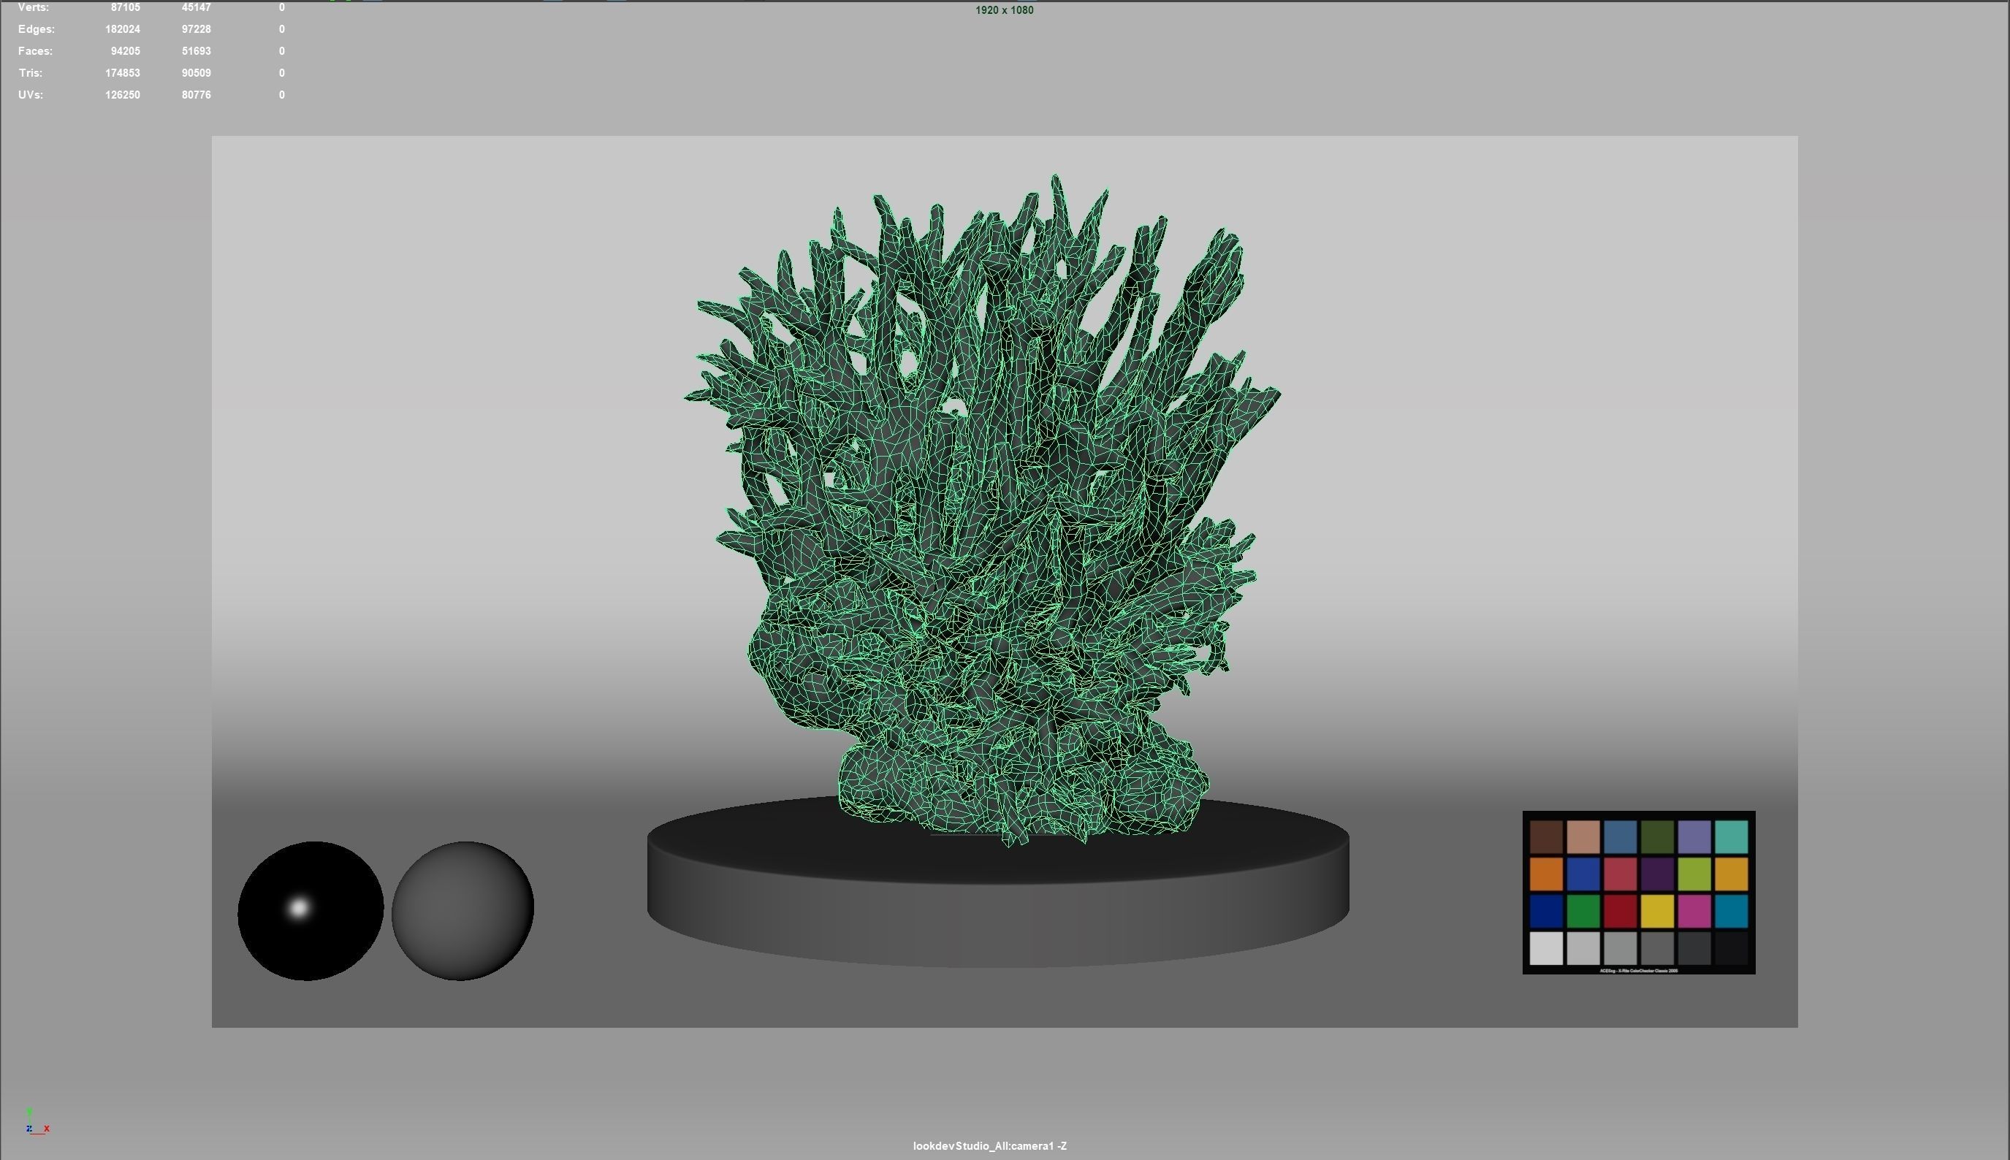Pick the orange checker swatch

coord(1545,874)
